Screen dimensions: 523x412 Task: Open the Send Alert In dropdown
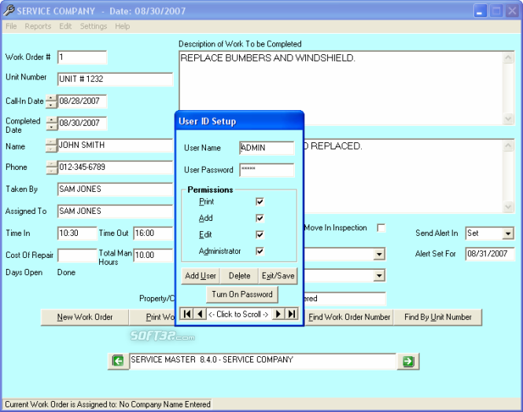click(x=508, y=234)
